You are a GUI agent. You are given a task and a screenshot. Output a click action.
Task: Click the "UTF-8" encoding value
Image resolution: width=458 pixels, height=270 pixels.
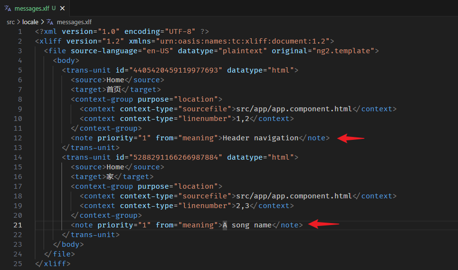click(x=180, y=31)
